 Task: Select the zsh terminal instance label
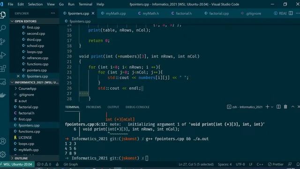click(x=245, y=107)
